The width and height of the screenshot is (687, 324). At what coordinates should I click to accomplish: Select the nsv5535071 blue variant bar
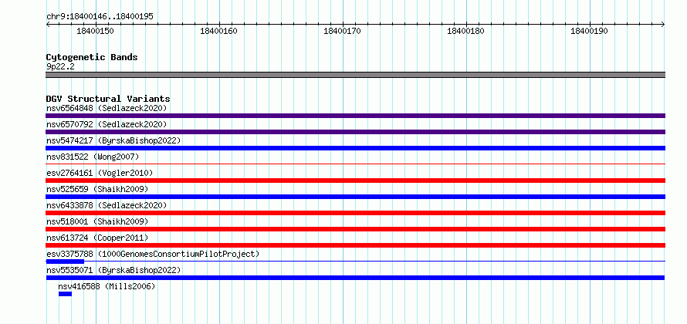click(x=355, y=278)
